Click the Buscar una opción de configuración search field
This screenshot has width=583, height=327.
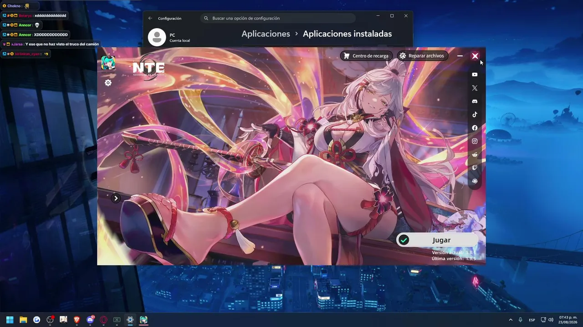pyautogui.click(x=278, y=18)
